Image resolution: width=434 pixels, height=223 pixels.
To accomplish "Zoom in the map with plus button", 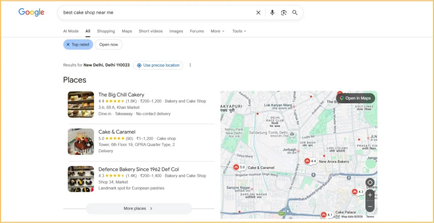I will tap(370, 195).
